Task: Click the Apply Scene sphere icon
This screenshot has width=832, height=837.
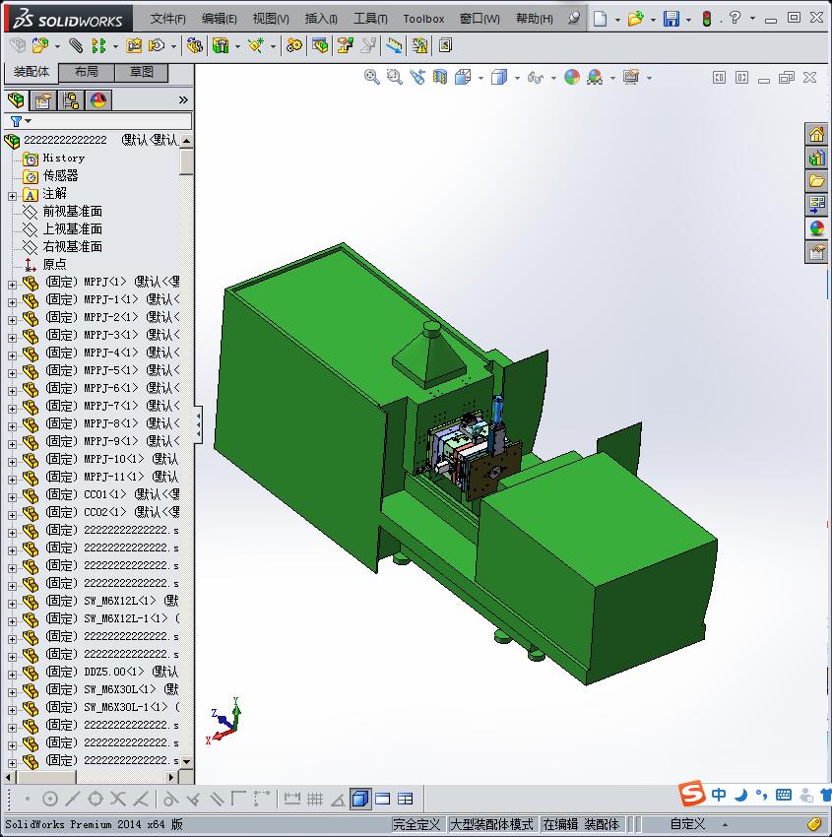Action: tap(595, 78)
